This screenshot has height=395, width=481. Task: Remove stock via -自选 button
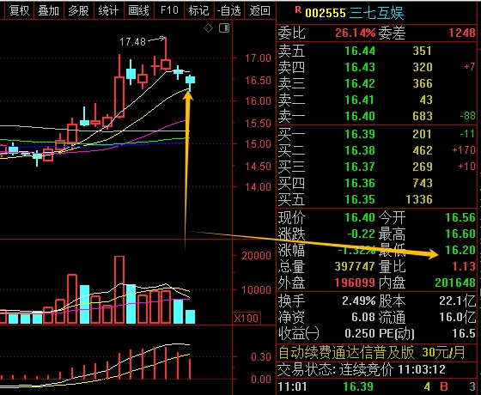click(x=228, y=10)
